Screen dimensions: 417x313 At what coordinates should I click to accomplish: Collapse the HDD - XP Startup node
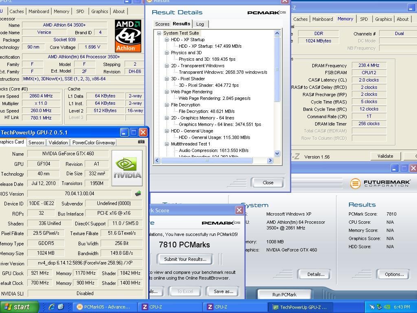click(x=167, y=40)
